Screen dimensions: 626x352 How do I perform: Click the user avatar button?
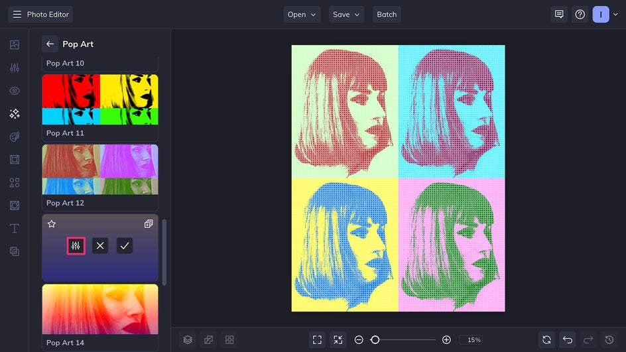(601, 15)
